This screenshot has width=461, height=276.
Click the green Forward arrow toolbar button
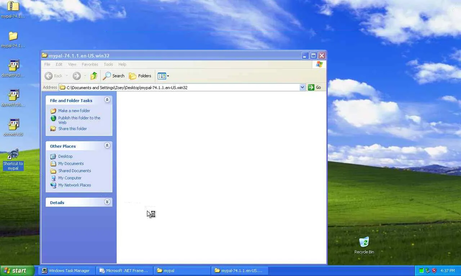[76, 76]
